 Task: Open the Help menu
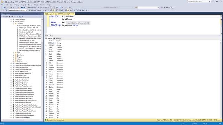[49, 5]
